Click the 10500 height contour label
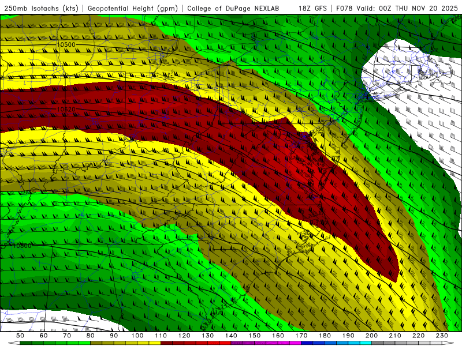The width and height of the screenshot is (462, 346). 66,45
